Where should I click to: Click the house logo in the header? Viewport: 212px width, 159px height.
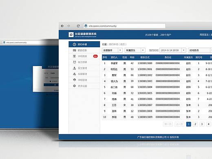click(71, 35)
